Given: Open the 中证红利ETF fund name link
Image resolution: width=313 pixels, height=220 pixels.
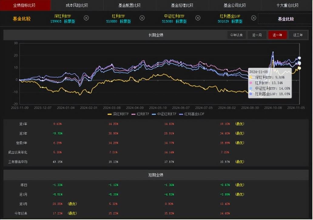Looking at the screenshot, I should coord(174,16).
